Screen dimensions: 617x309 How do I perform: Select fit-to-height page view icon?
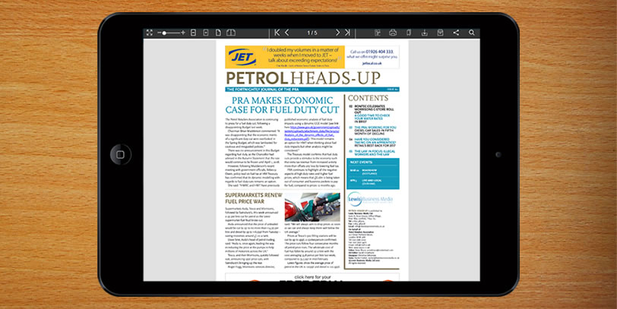point(193,33)
